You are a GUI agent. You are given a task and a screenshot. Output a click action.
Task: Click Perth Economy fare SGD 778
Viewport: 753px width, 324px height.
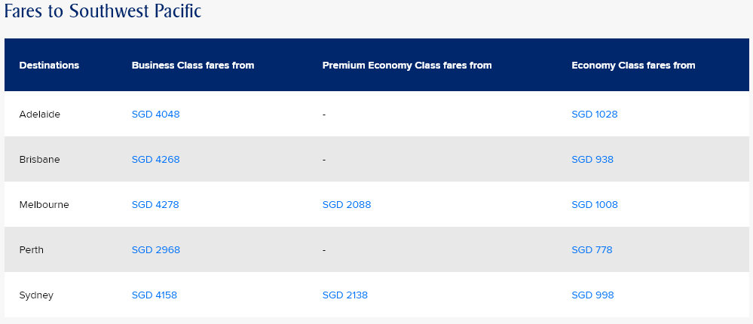(592, 250)
